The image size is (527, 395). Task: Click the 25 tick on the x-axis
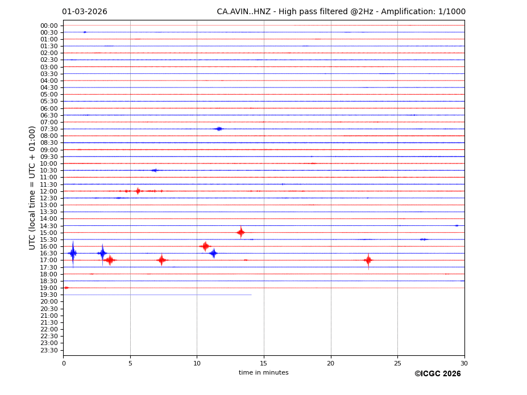[397, 363]
